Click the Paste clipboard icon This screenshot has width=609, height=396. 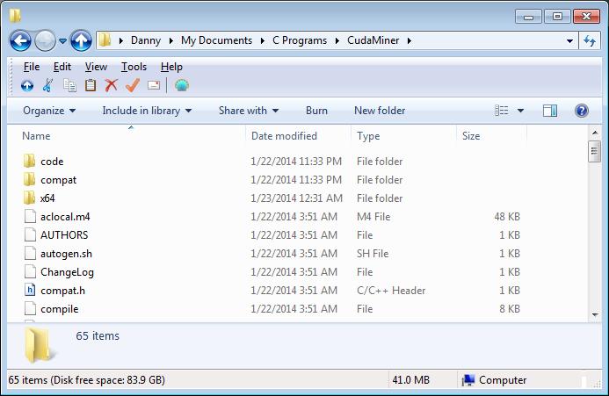pos(91,85)
